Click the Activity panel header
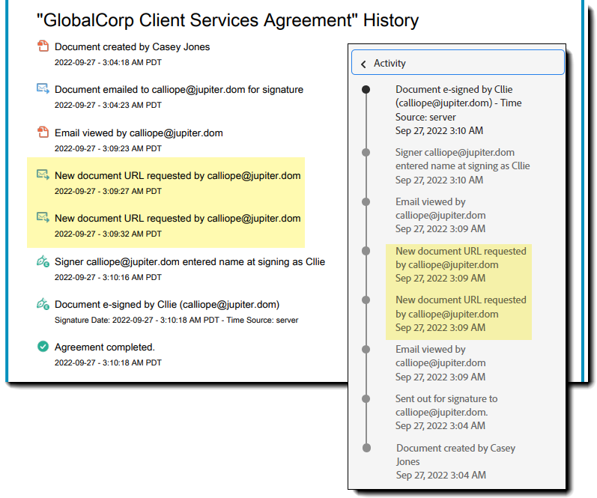597x498 pixels. pos(458,62)
